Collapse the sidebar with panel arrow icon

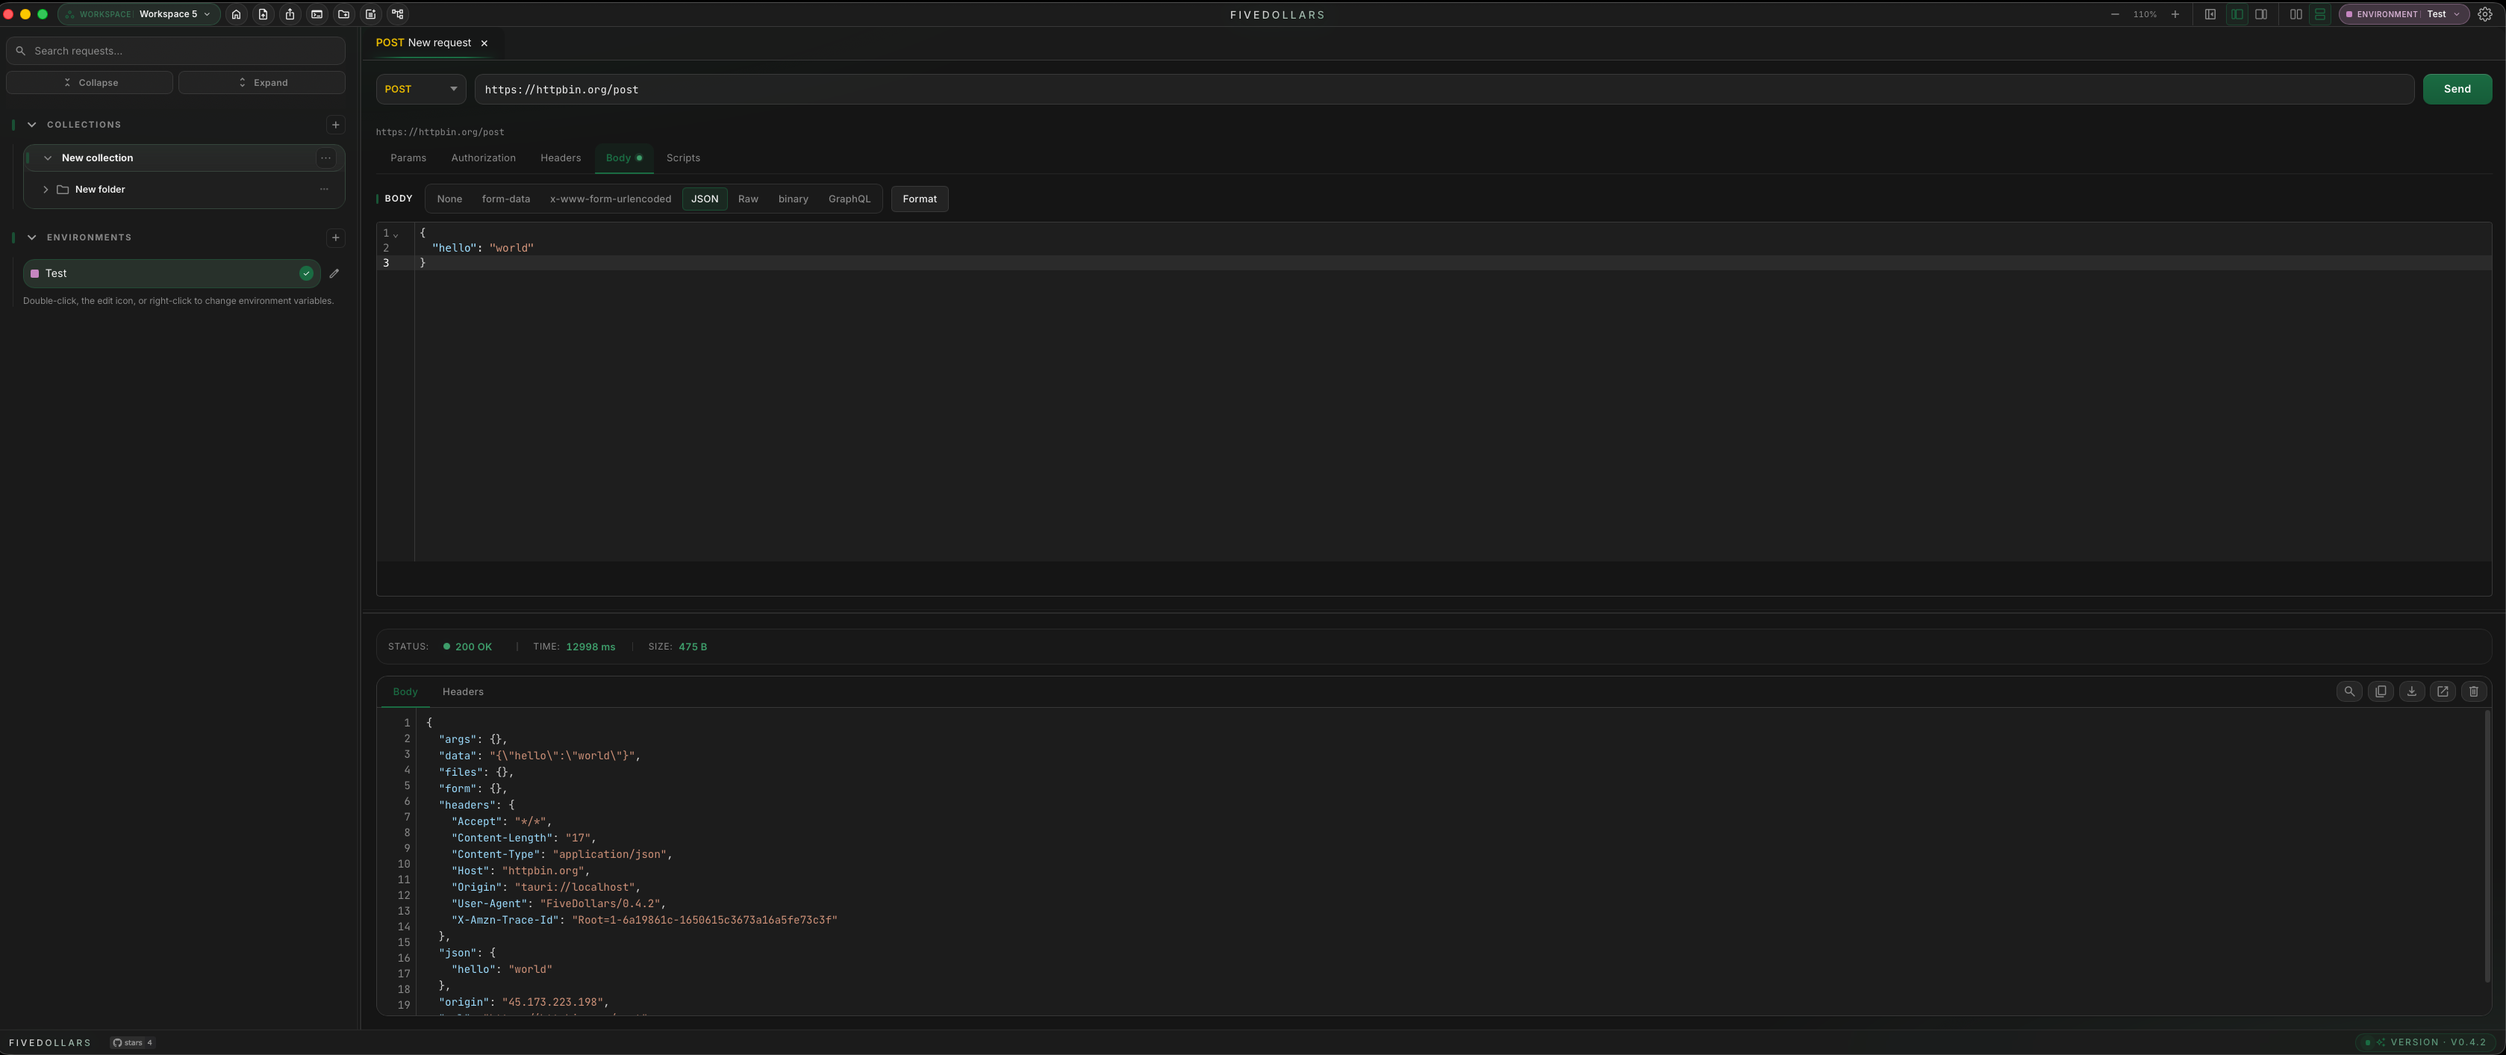click(2210, 15)
